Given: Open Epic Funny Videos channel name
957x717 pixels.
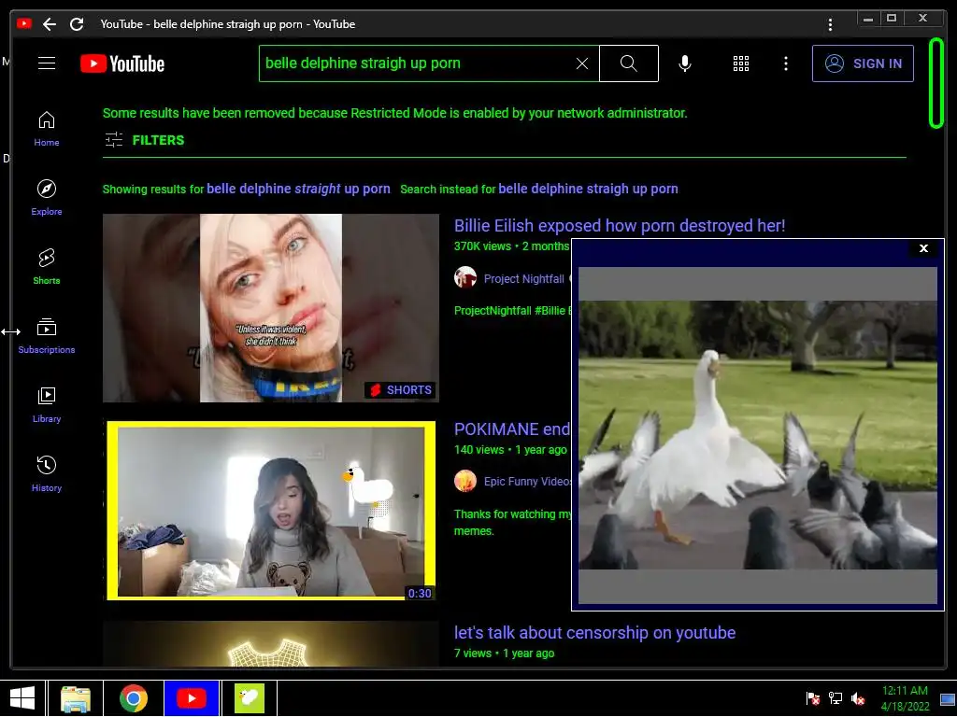Looking at the screenshot, I should click(527, 482).
